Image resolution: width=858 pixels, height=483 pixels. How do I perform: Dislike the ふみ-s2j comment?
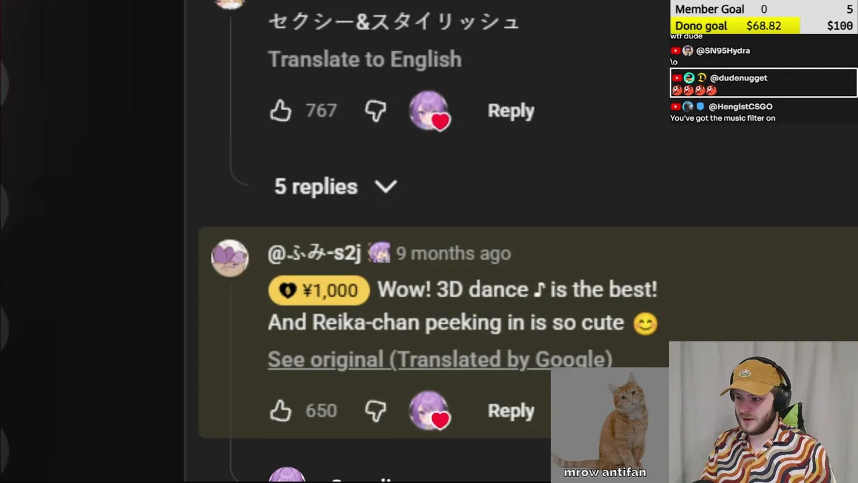[375, 411]
